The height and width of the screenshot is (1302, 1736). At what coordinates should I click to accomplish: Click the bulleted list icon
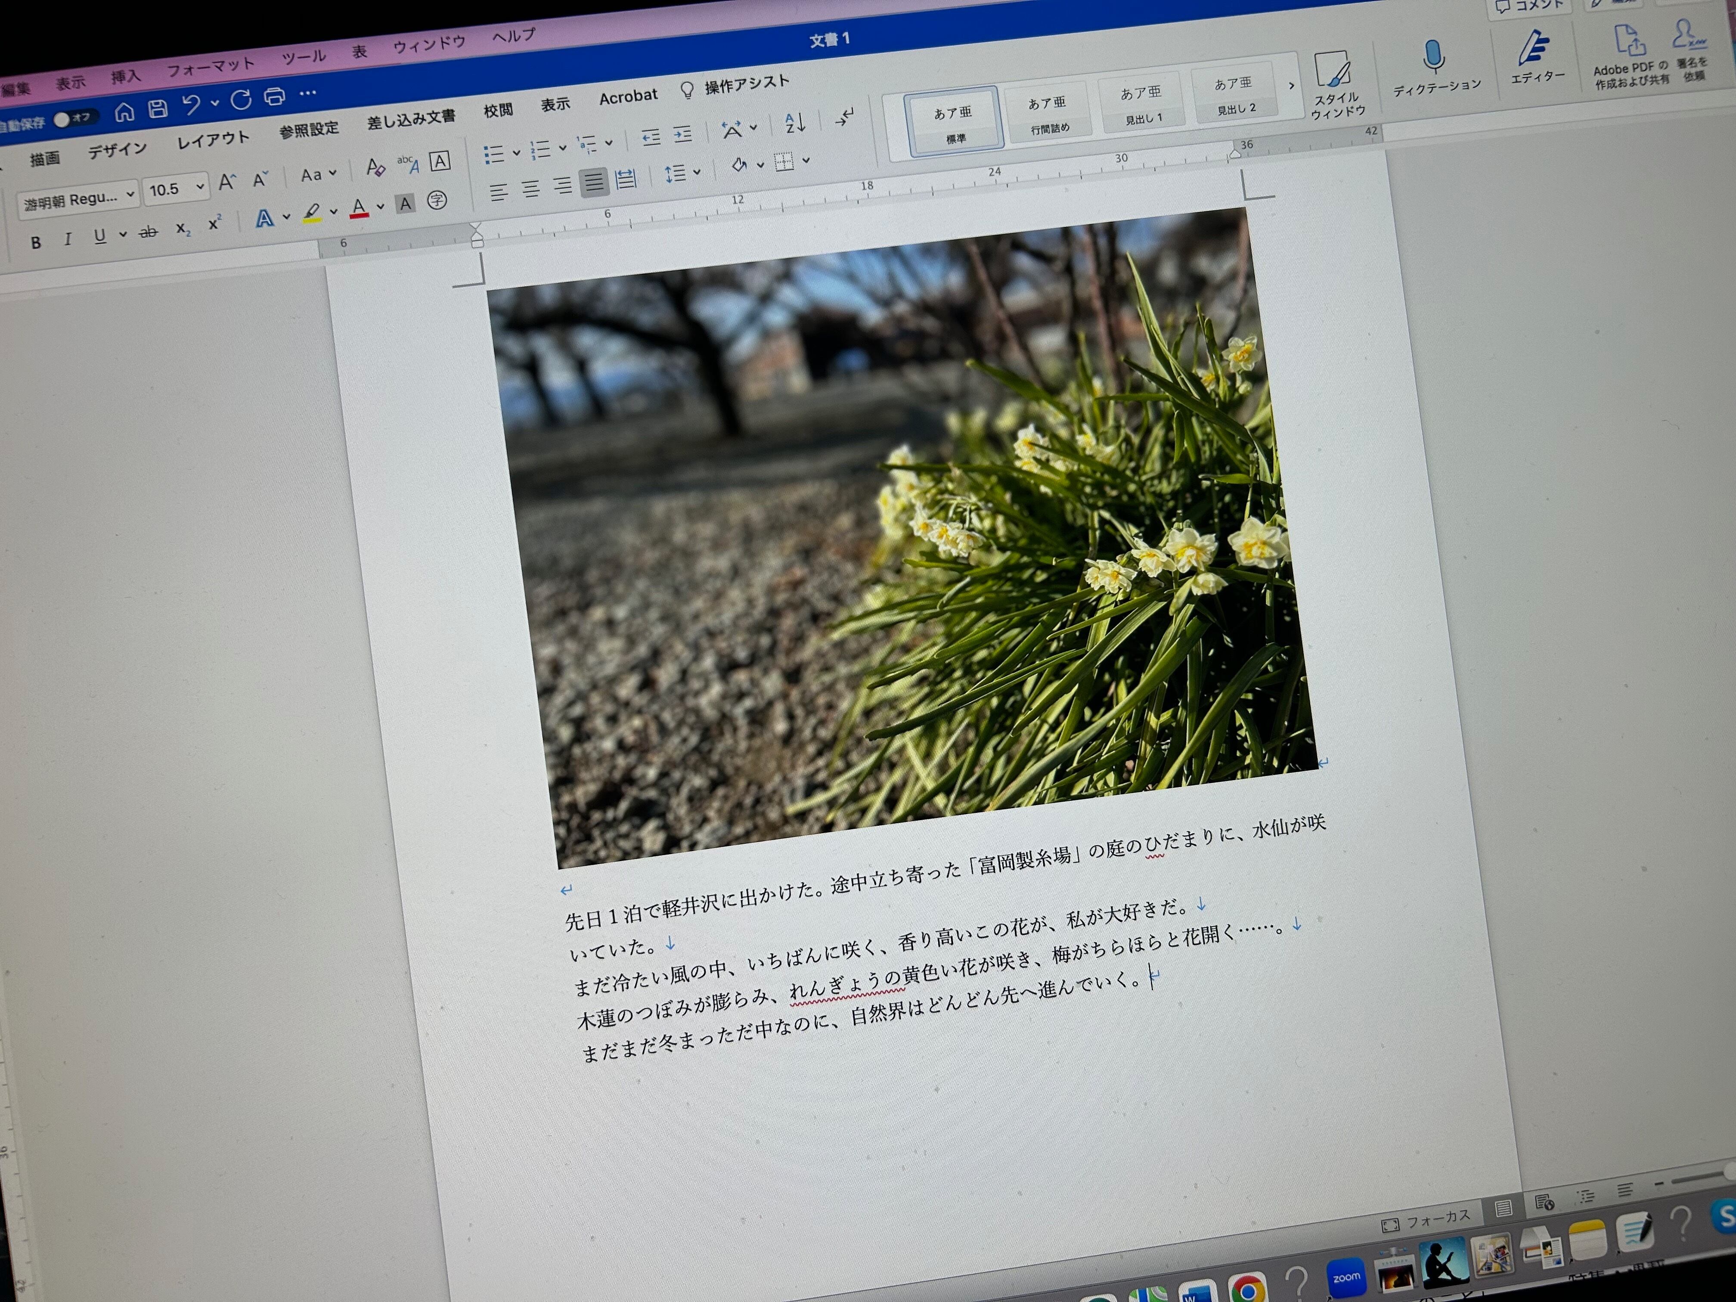[494, 154]
